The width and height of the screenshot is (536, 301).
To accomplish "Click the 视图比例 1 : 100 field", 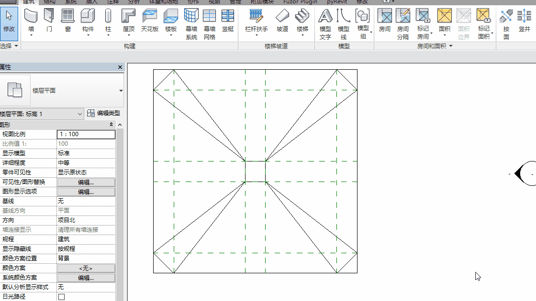I will 86,134.
